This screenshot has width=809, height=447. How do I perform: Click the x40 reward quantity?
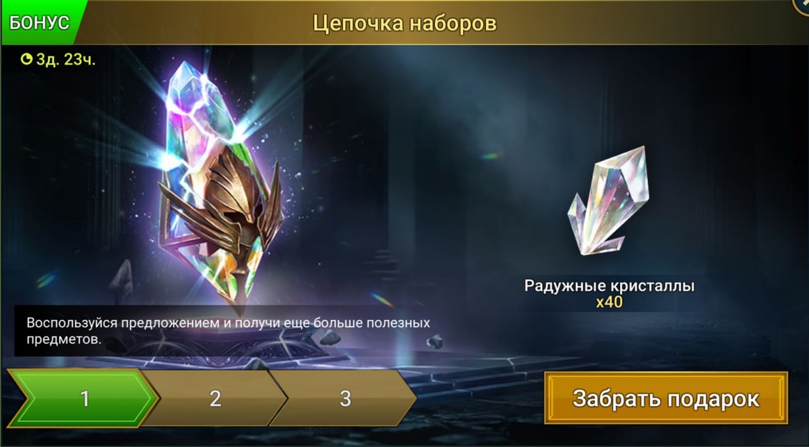point(609,302)
